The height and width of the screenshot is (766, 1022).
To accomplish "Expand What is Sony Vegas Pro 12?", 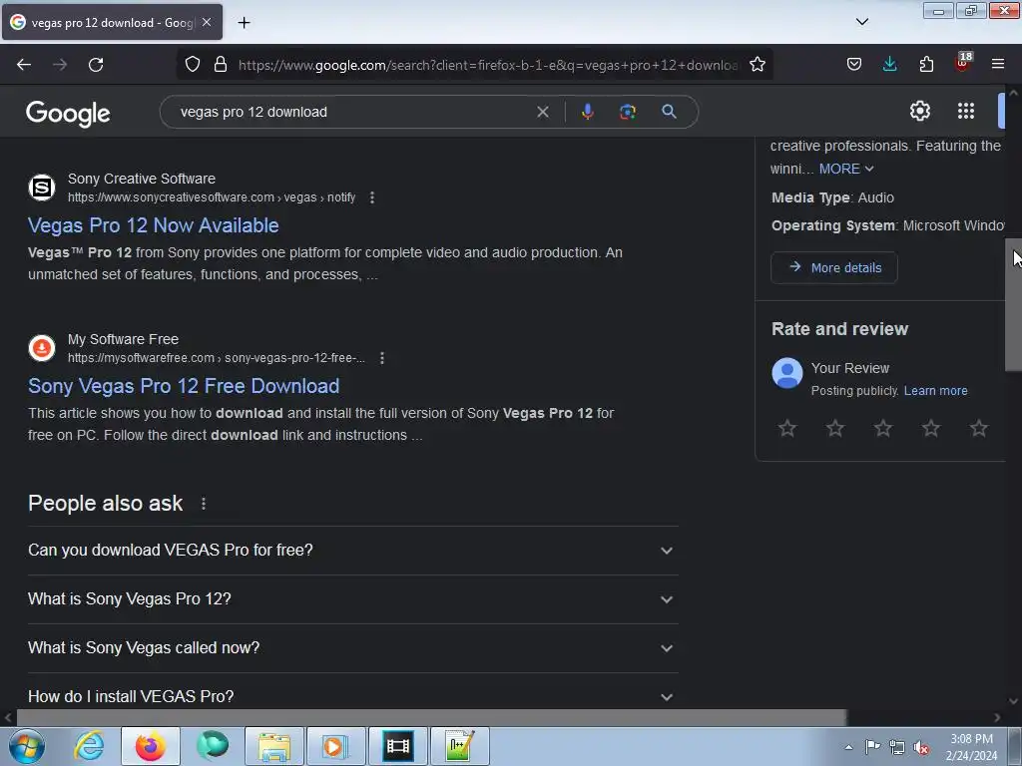I will pos(352,599).
